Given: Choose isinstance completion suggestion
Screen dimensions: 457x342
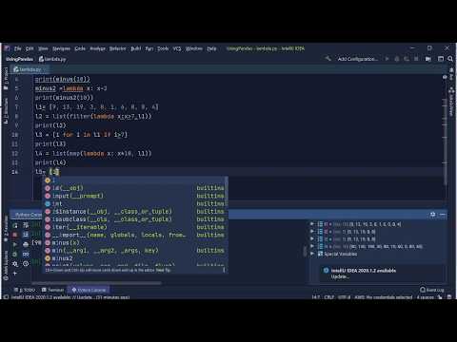Looking at the screenshot, I should click(x=135, y=211).
